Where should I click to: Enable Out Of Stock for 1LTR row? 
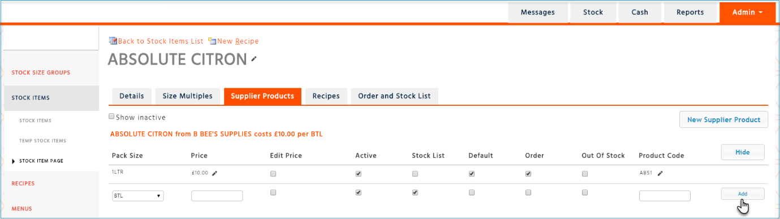[x=585, y=174]
